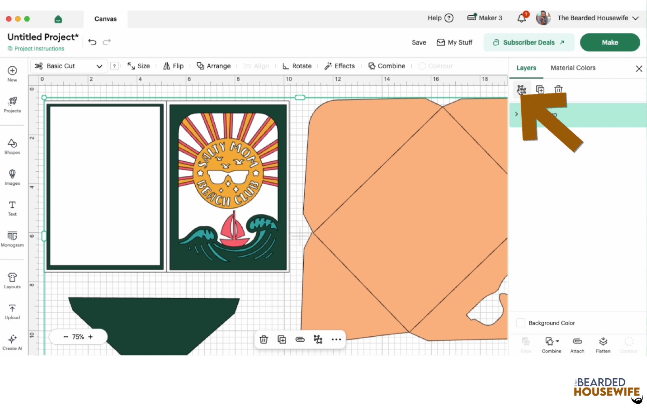This screenshot has width=647, height=411.
Task: Click the Make button
Action: coord(610,42)
